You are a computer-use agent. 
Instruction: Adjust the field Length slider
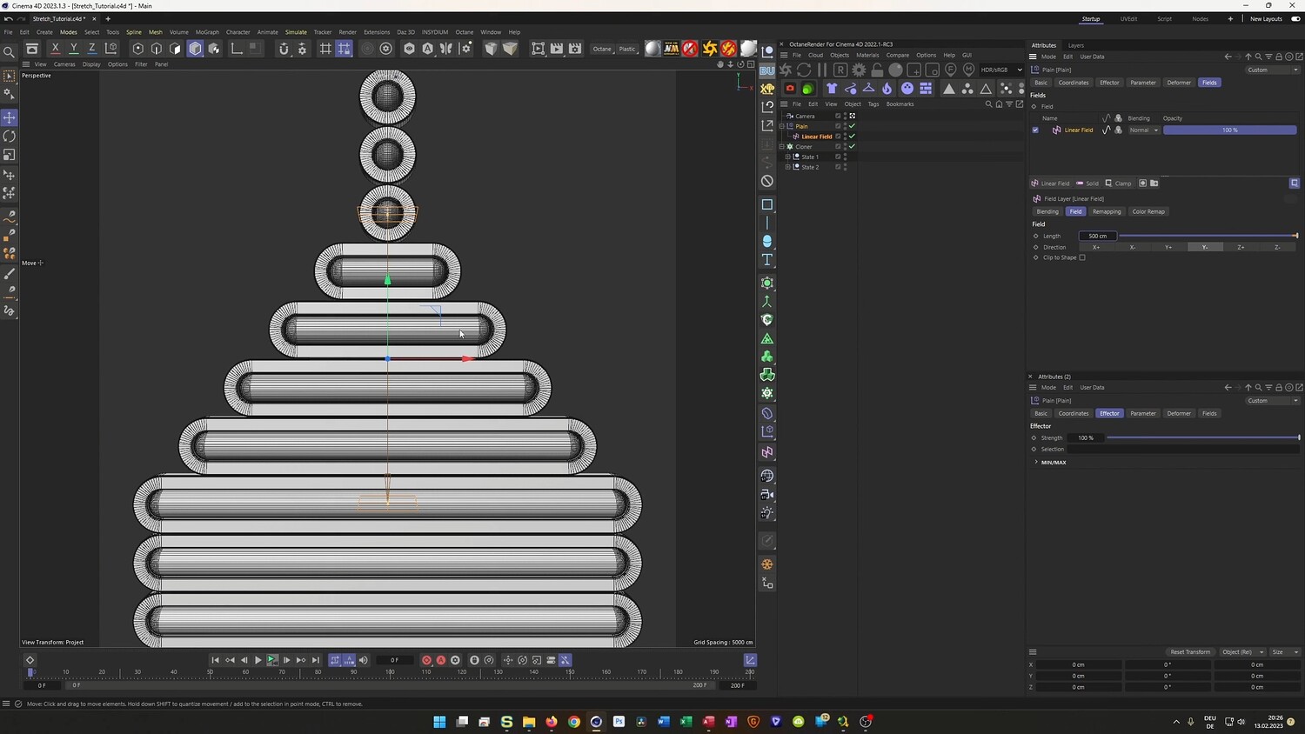tap(1208, 236)
